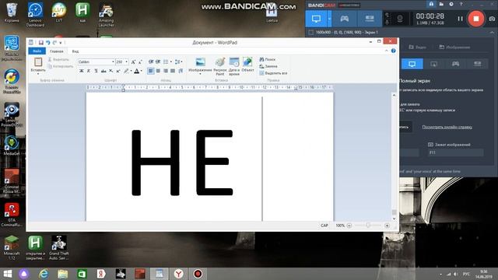Open quick access toolbar customize arrow
This screenshot has height=280, width=498.
pos(61,43)
